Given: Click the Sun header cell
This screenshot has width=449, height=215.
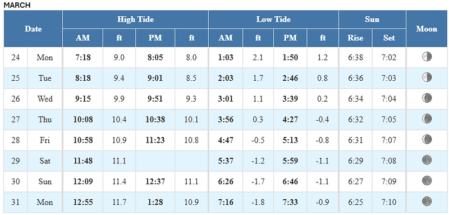Looking at the screenshot, I should (372, 20).
